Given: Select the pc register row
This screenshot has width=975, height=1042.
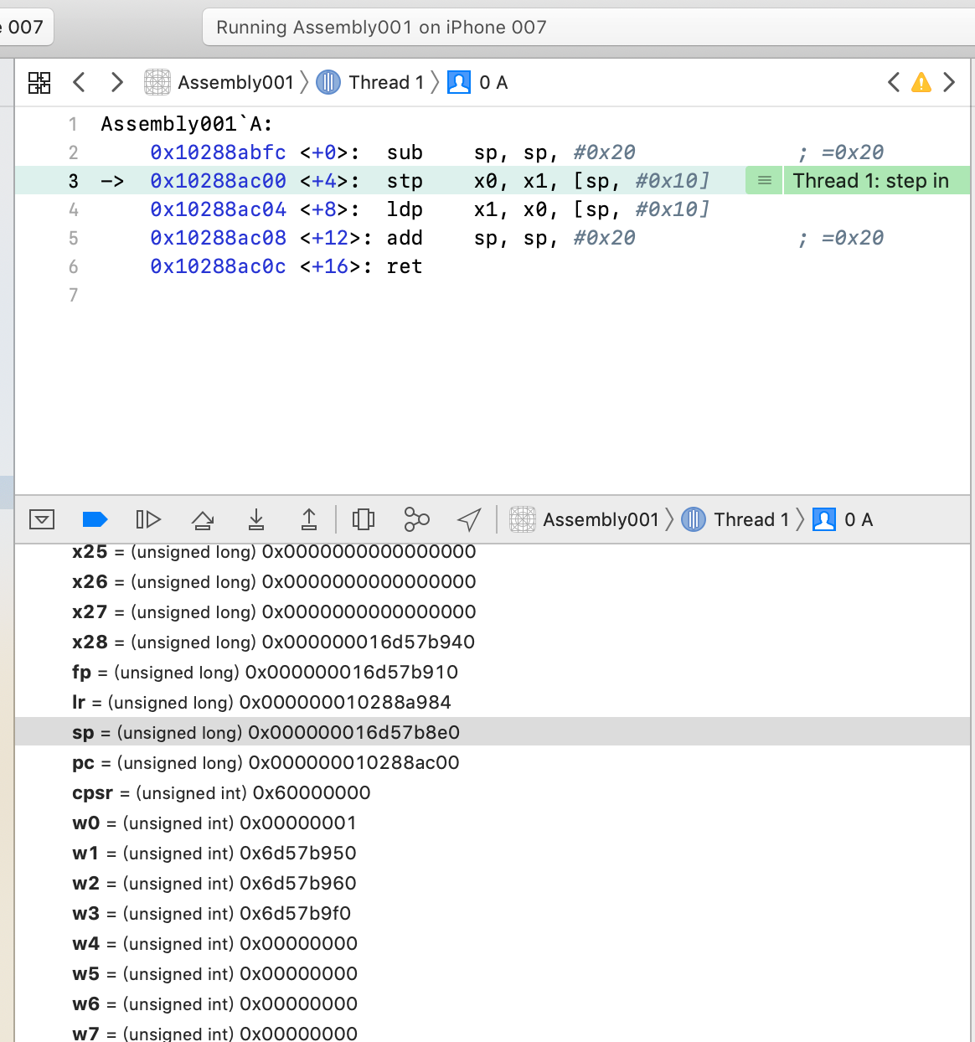Looking at the screenshot, I should tap(493, 762).
